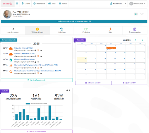The height and width of the screenshot is (133, 149).
Task: Open the Programmation calendar tab
Action: tap(135, 30)
